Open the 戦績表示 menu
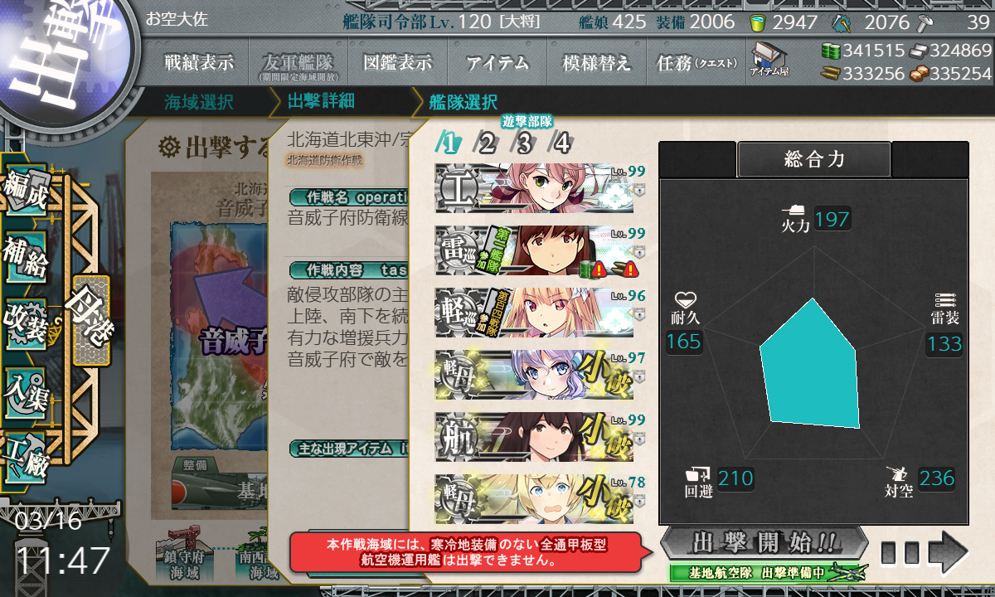The width and height of the screenshot is (995, 597). 199,63
